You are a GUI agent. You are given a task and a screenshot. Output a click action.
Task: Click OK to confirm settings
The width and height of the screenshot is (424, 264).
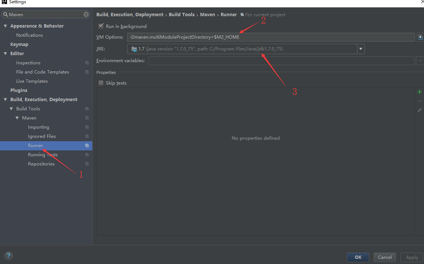point(358,257)
